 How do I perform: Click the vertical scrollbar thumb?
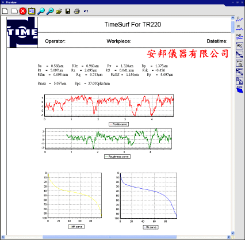[233, 27]
